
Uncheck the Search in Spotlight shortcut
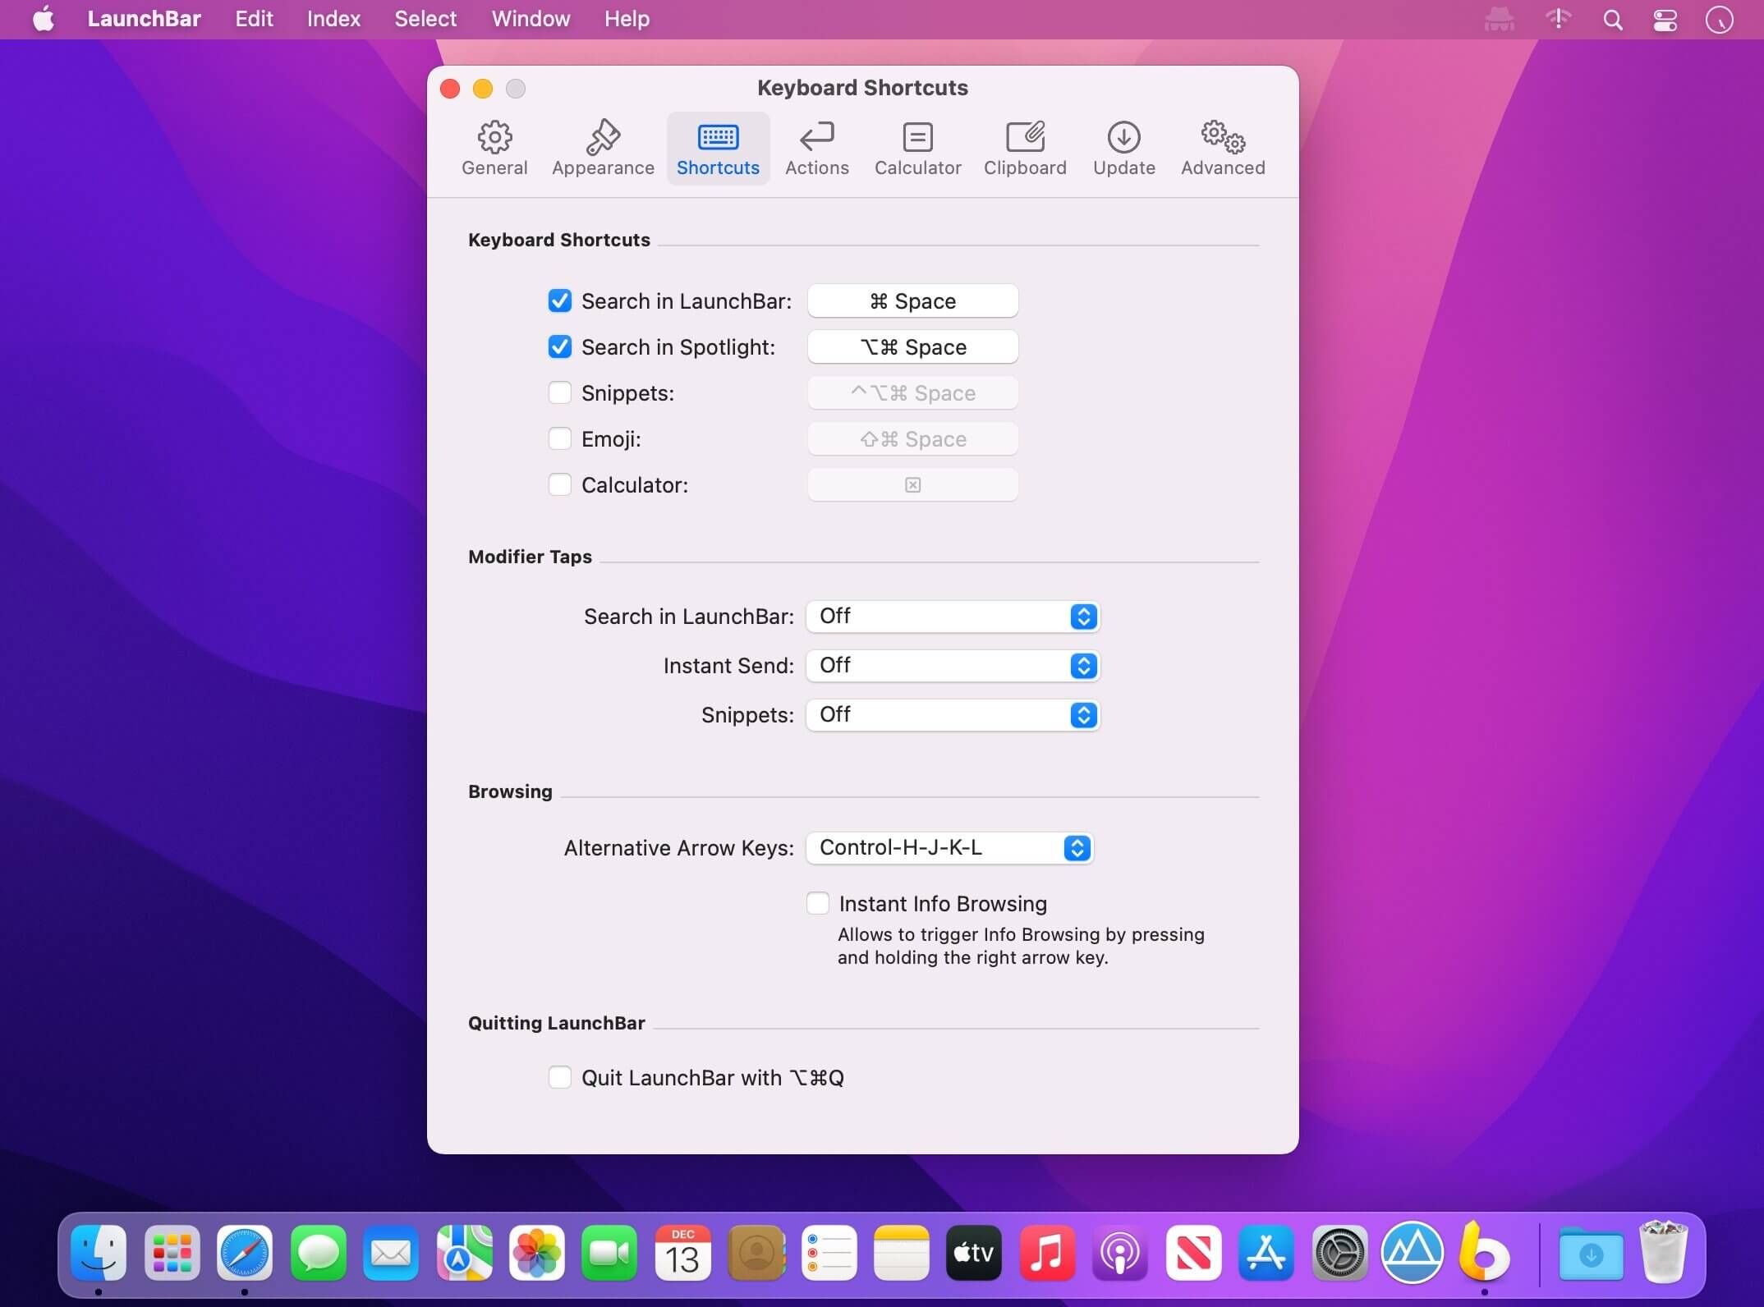tap(560, 347)
